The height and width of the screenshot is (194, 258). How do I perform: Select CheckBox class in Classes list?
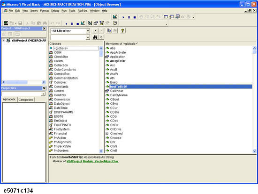click(x=61, y=57)
